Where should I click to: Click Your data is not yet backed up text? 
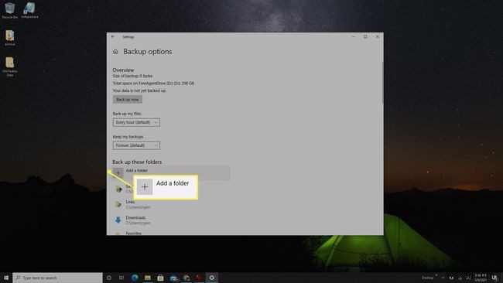pos(139,90)
